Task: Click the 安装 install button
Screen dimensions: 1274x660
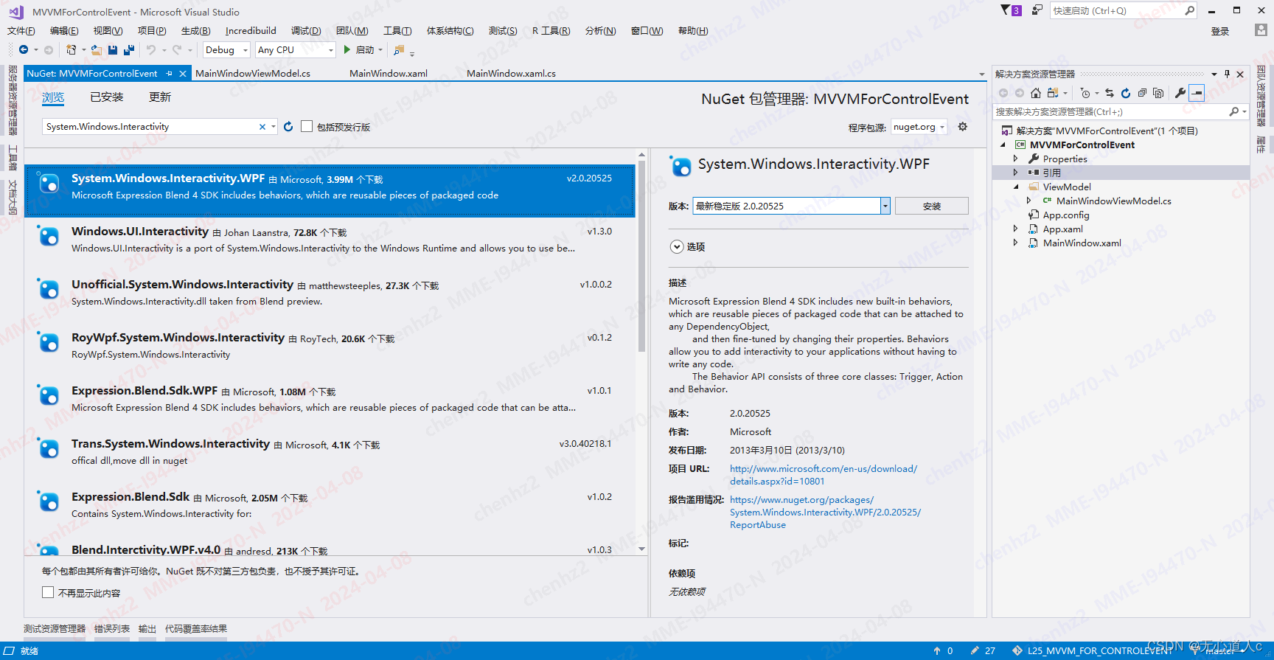Action: [x=932, y=206]
